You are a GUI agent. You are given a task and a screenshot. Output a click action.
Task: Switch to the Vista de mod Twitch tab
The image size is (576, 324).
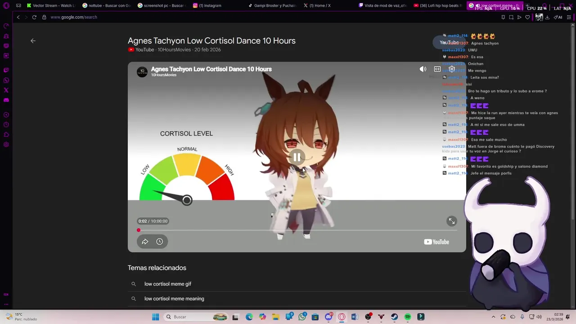click(x=382, y=5)
